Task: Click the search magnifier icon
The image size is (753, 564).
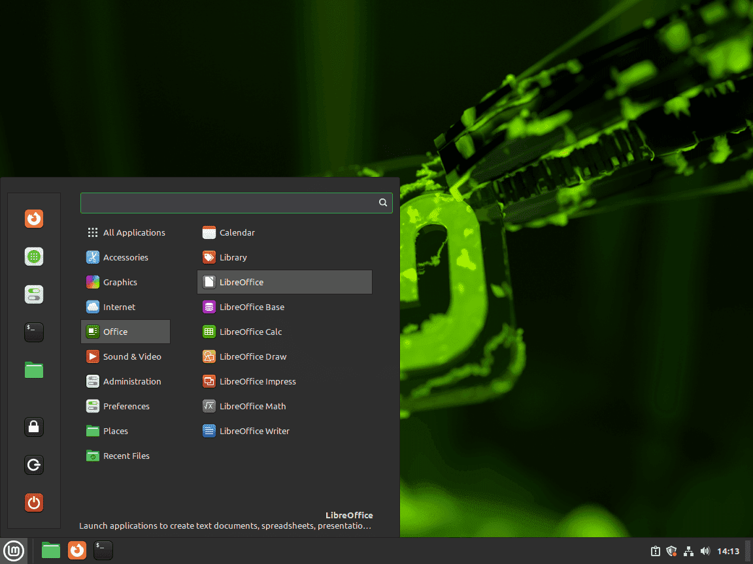Action: [x=383, y=202]
